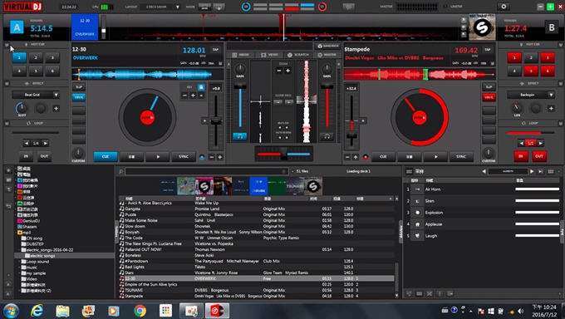
Task: Click deck A headphone cue icon
Action: pos(239,136)
